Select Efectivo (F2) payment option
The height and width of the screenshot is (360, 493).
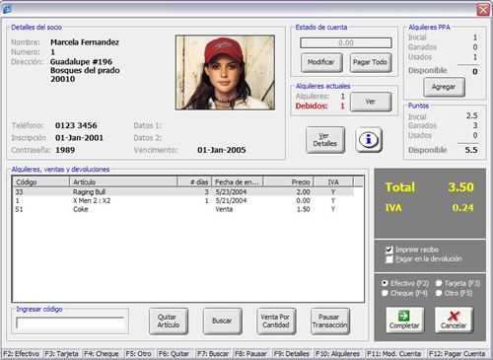click(385, 283)
